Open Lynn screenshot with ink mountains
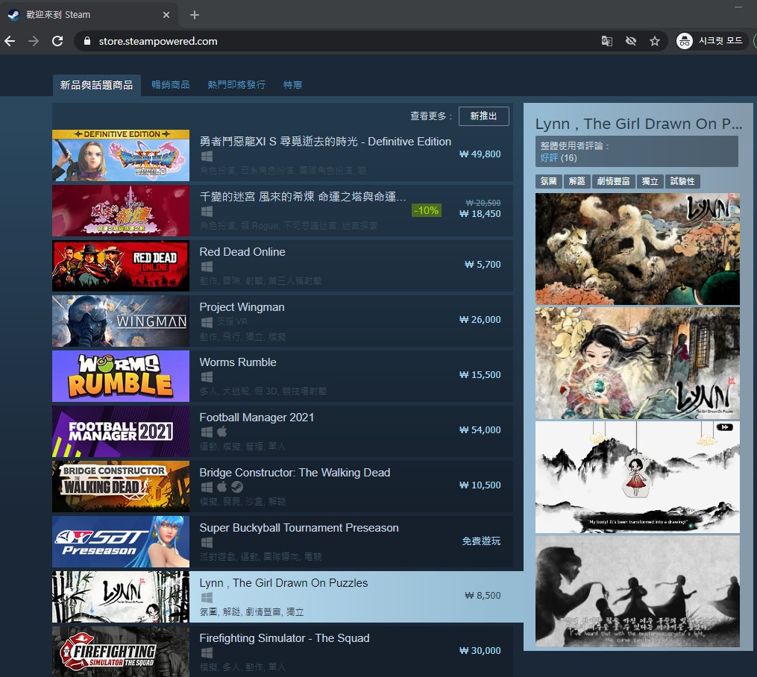Image resolution: width=757 pixels, height=677 pixels. [637, 476]
